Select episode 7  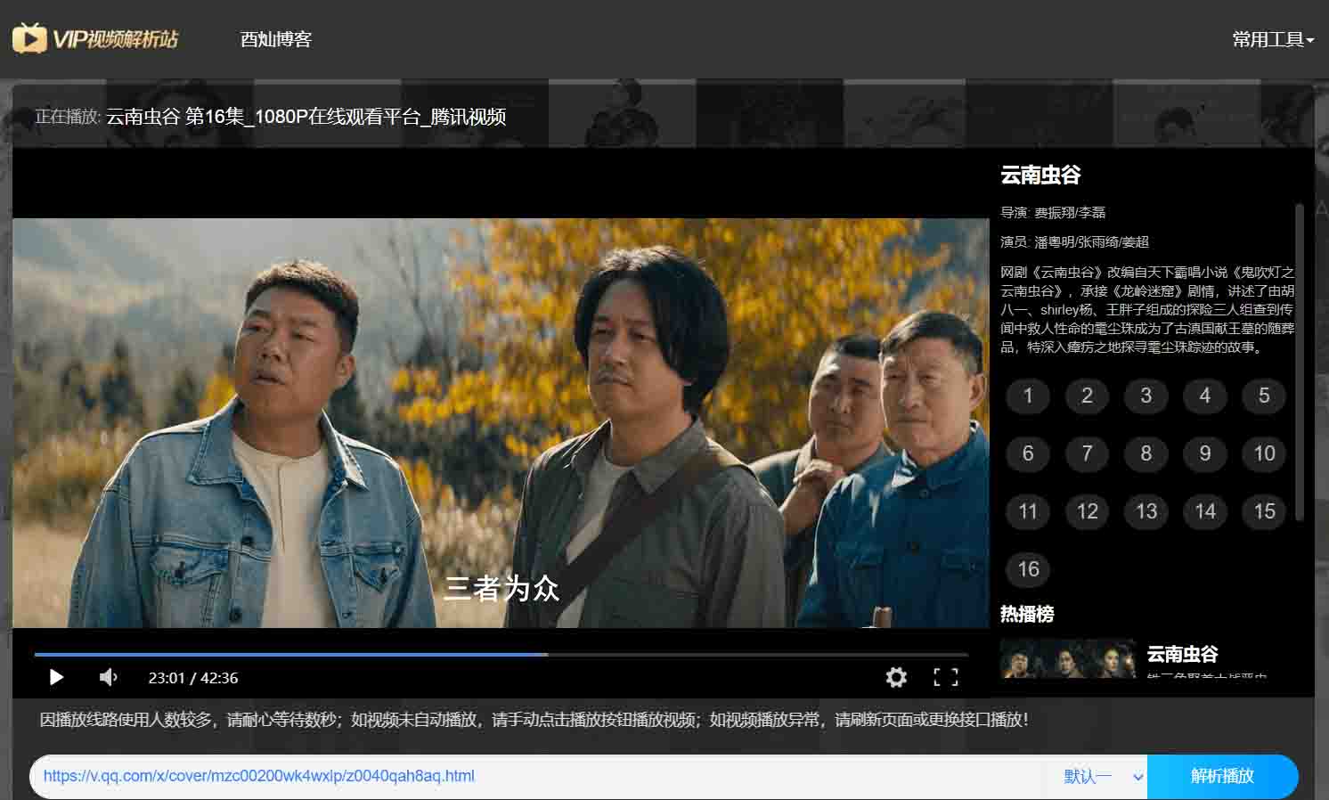pos(1087,453)
